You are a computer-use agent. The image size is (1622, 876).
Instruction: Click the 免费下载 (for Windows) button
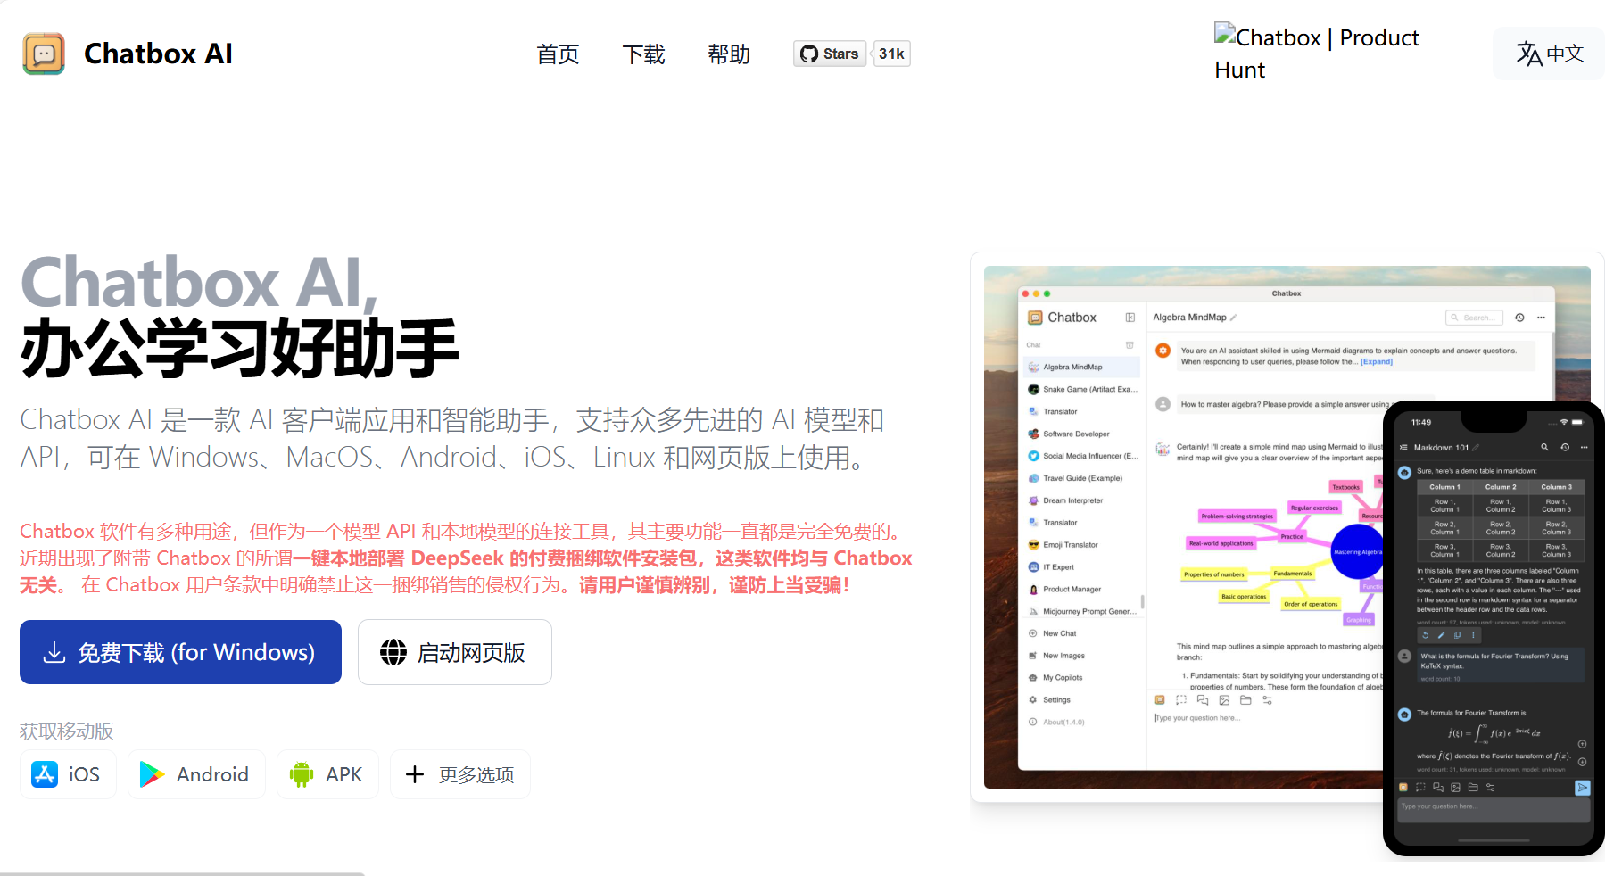[179, 652]
